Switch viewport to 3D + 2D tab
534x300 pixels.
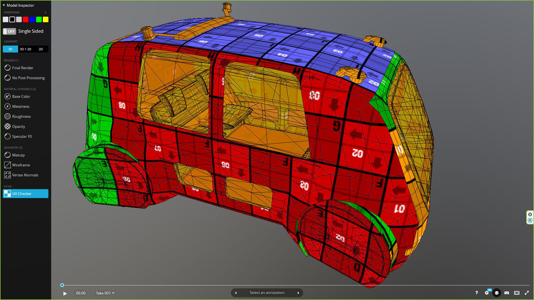pos(26,49)
